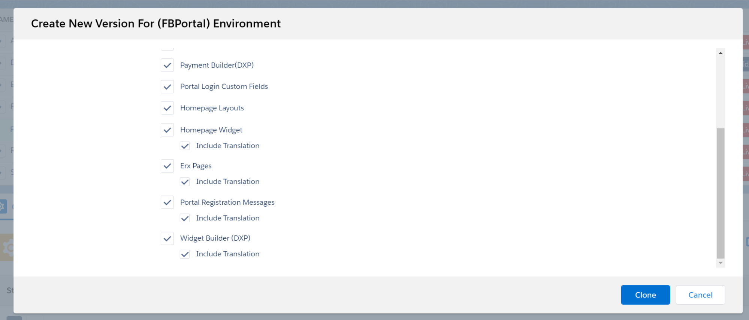Click the scrollbar up arrow
The image size is (749, 320).
(720, 53)
